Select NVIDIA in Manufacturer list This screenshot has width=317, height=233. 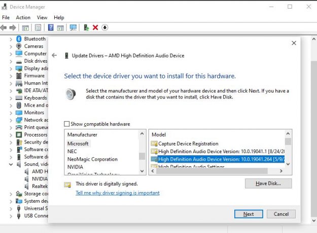pos(75,167)
